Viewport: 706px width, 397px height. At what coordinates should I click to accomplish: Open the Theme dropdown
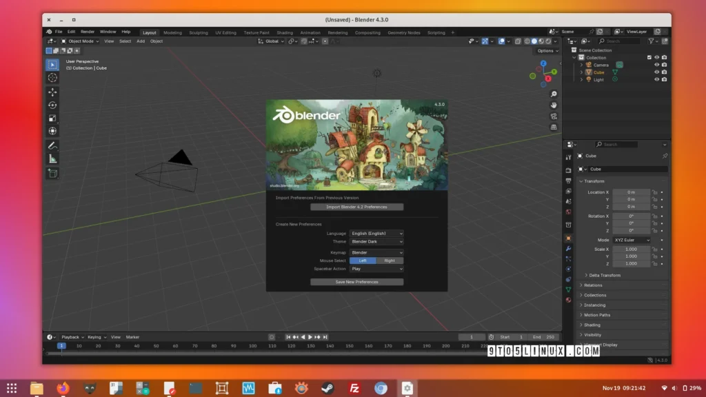point(376,242)
